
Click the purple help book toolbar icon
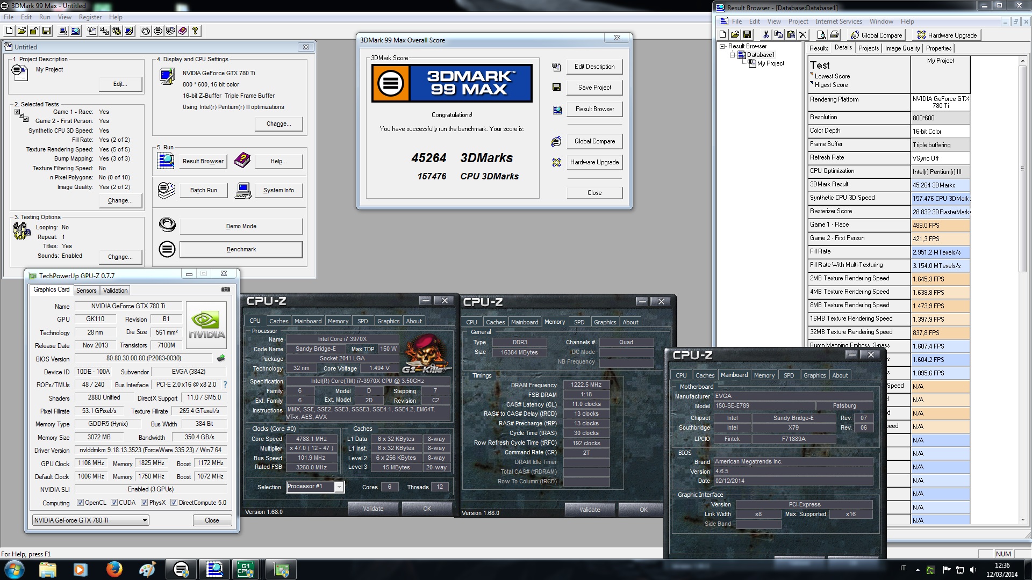183,31
